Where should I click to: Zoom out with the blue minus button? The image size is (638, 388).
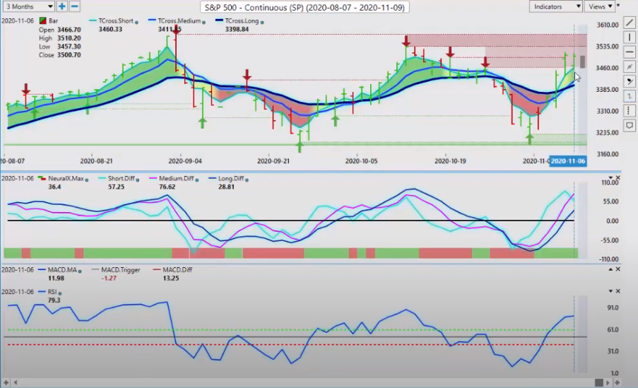tap(74, 6)
